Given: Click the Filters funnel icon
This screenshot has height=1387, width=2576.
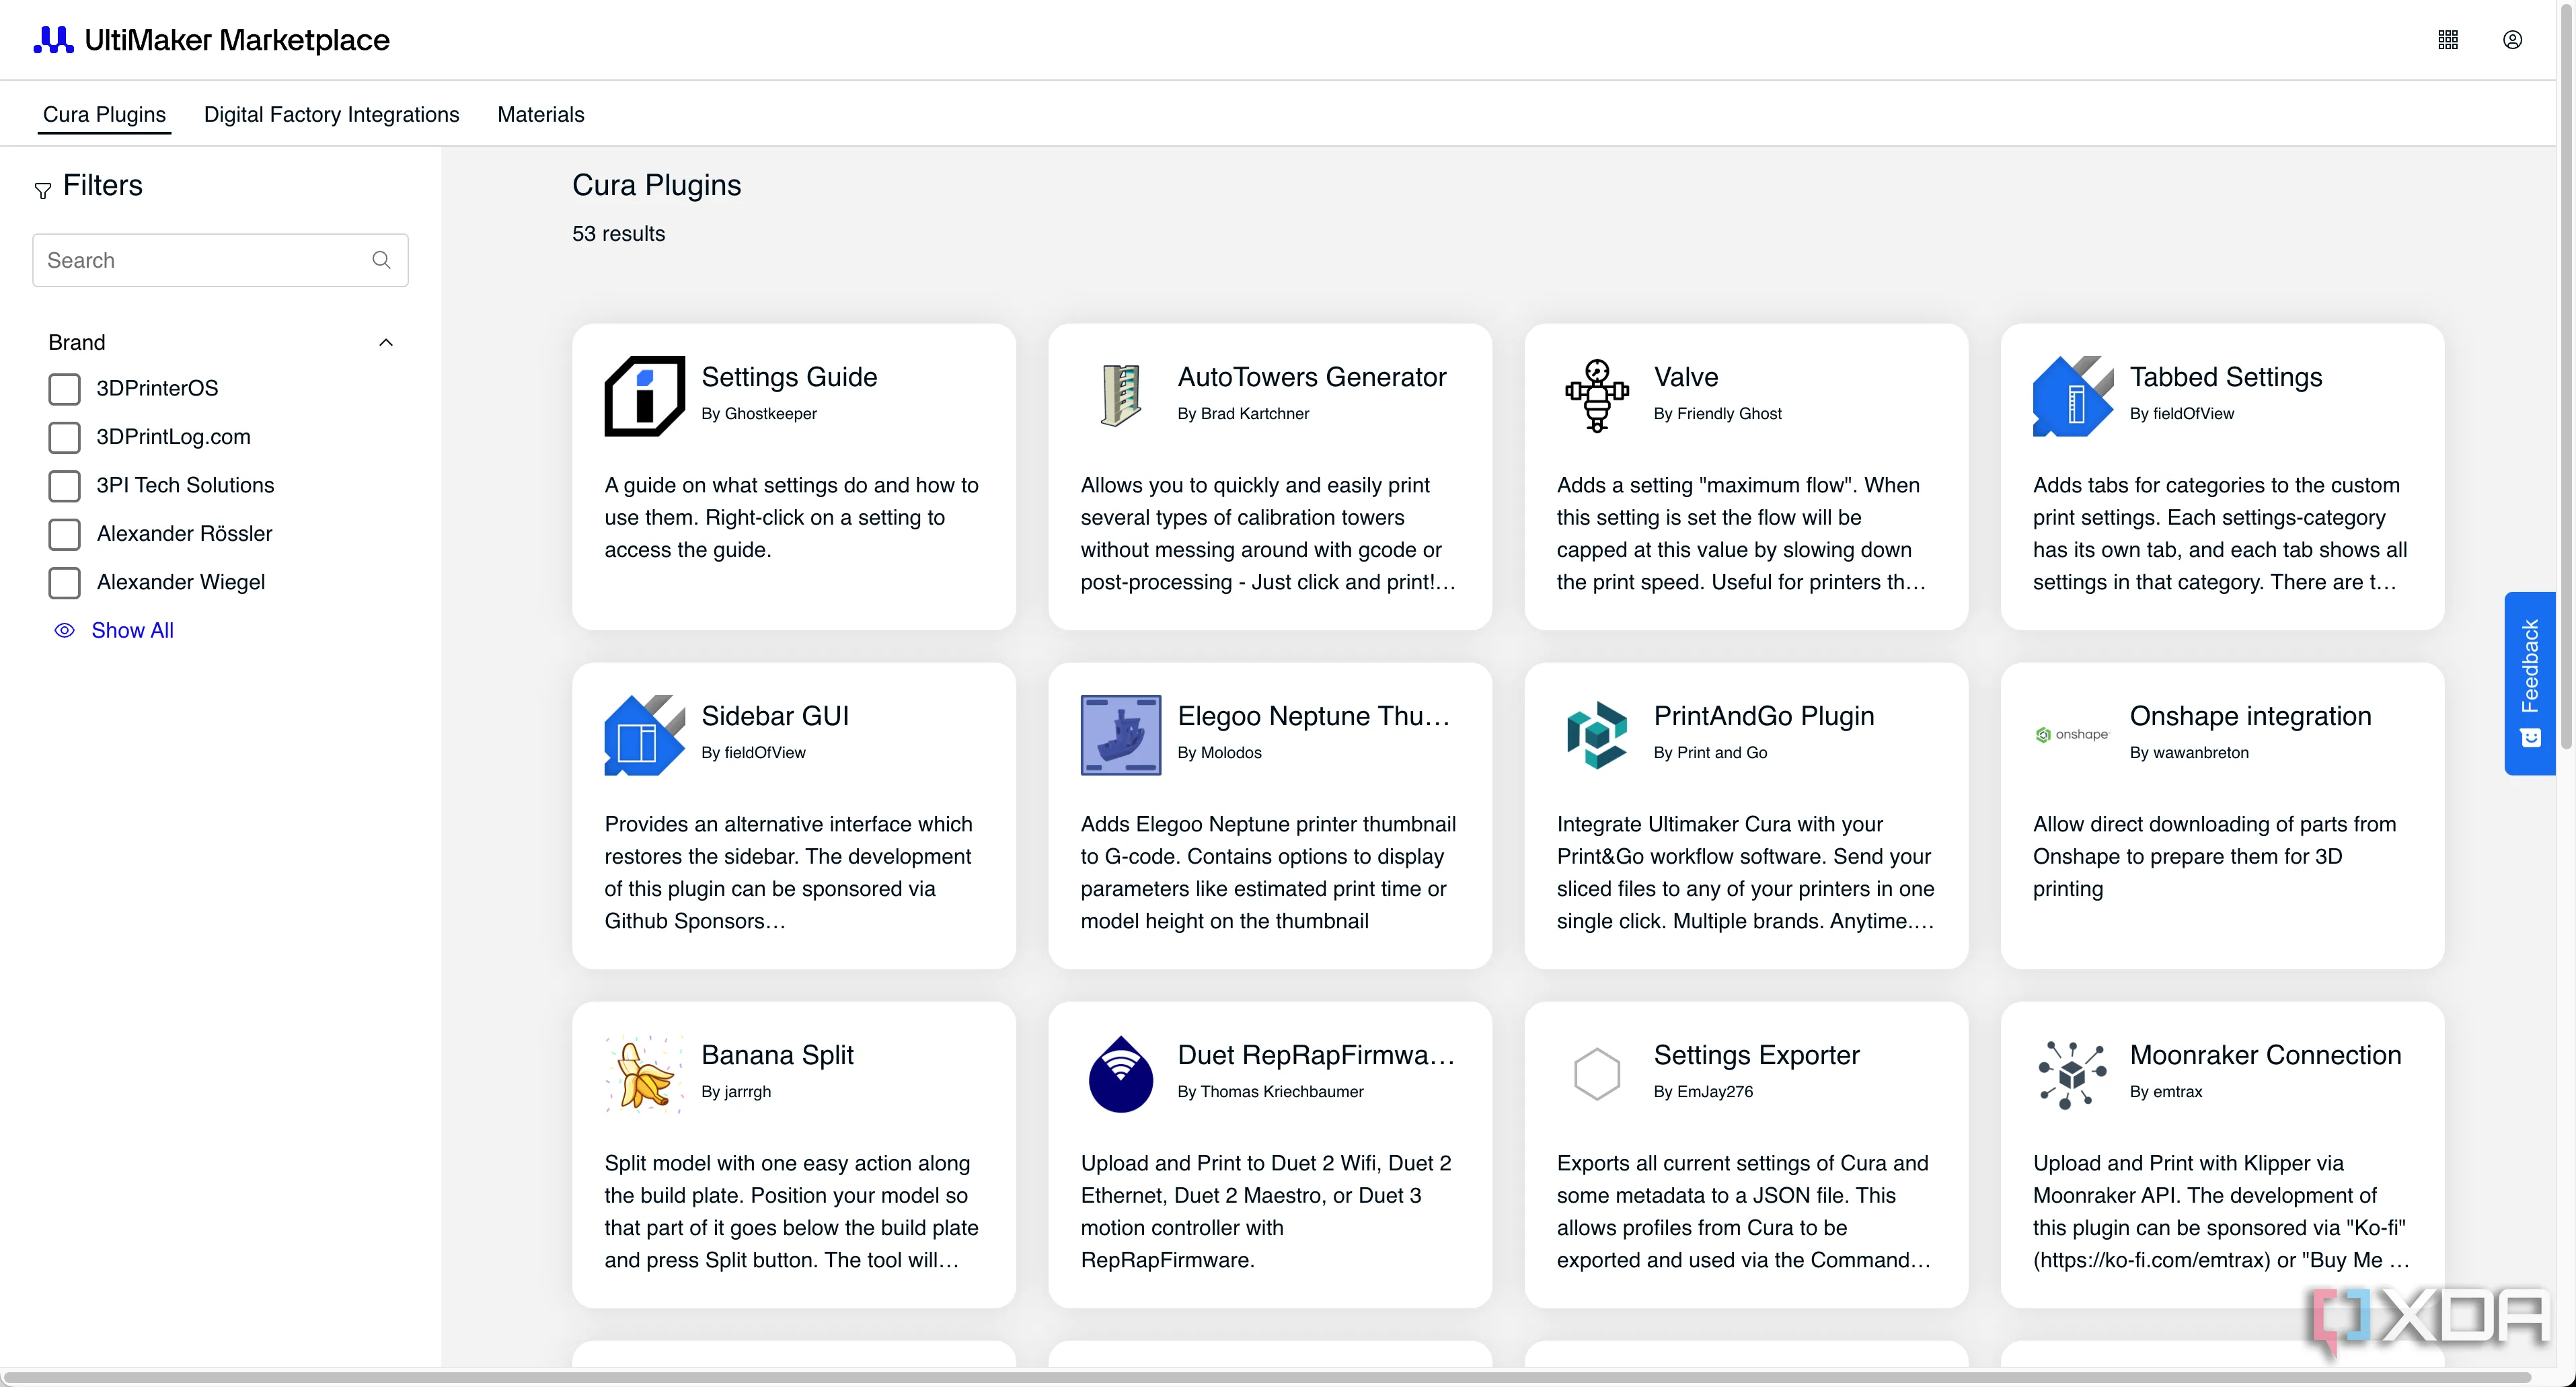Looking at the screenshot, I should point(43,190).
